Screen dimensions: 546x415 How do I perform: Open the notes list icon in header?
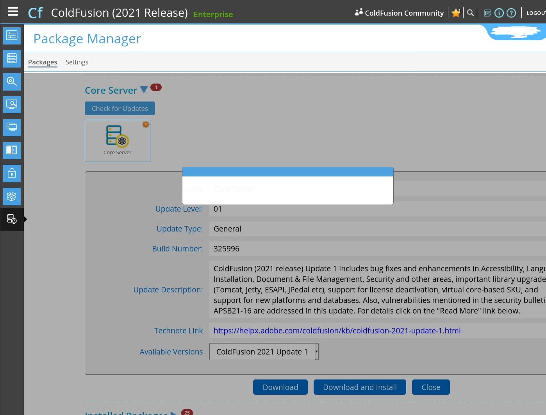pyautogui.click(x=487, y=13)
